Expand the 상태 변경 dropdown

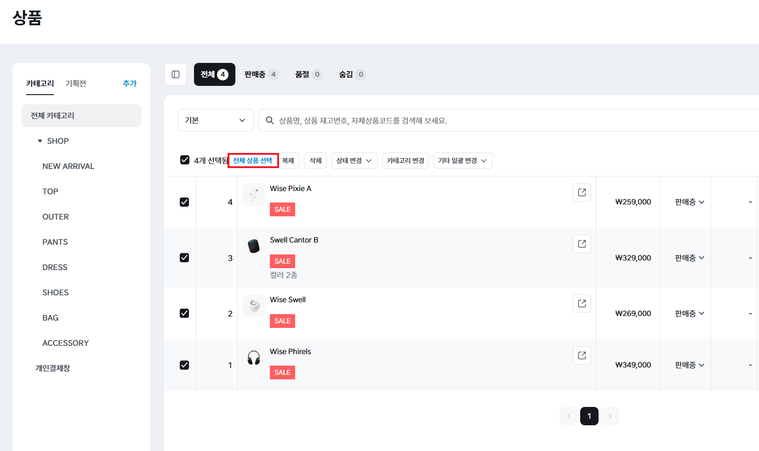pos(354,161)
